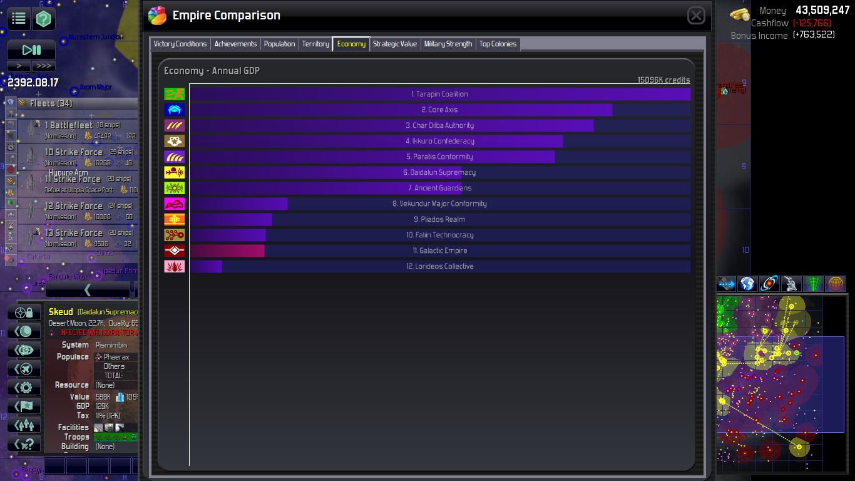Click the Lorideos Collective GDP bar
Image resolution: width=855 pixels, height=481 pixels.
206,266
